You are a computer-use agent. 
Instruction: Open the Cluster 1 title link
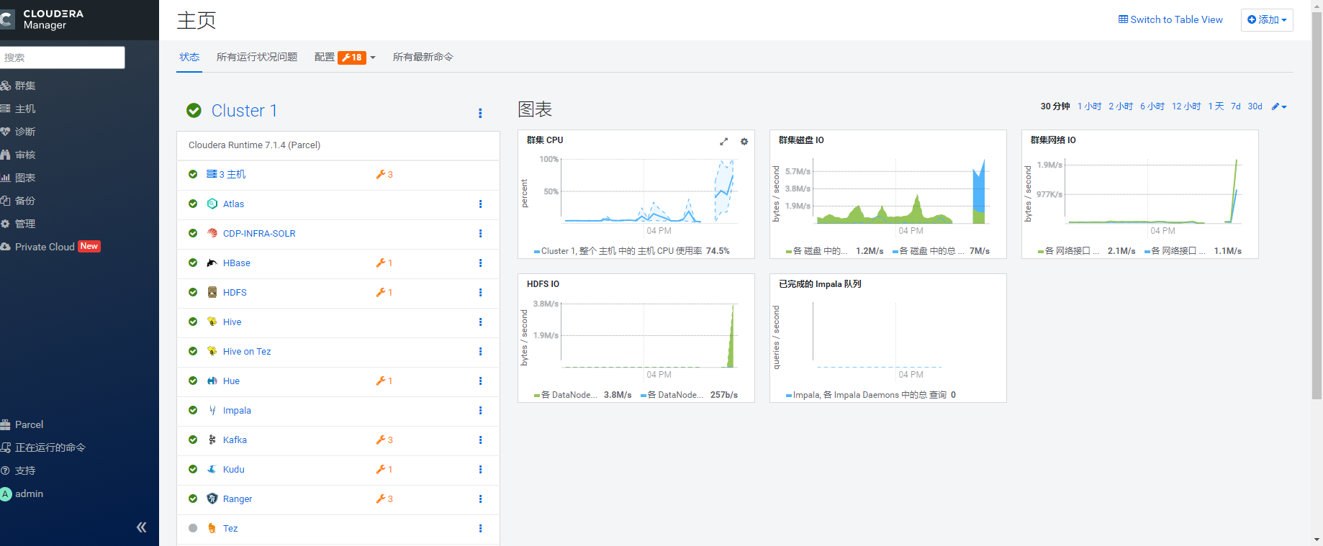[244, 110]
